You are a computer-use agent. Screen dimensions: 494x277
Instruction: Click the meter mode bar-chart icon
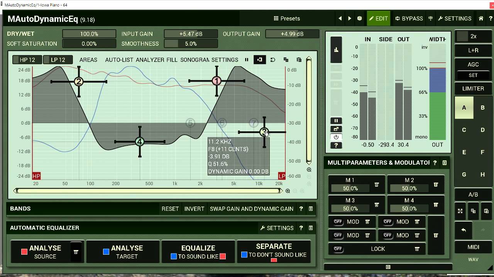336,50
